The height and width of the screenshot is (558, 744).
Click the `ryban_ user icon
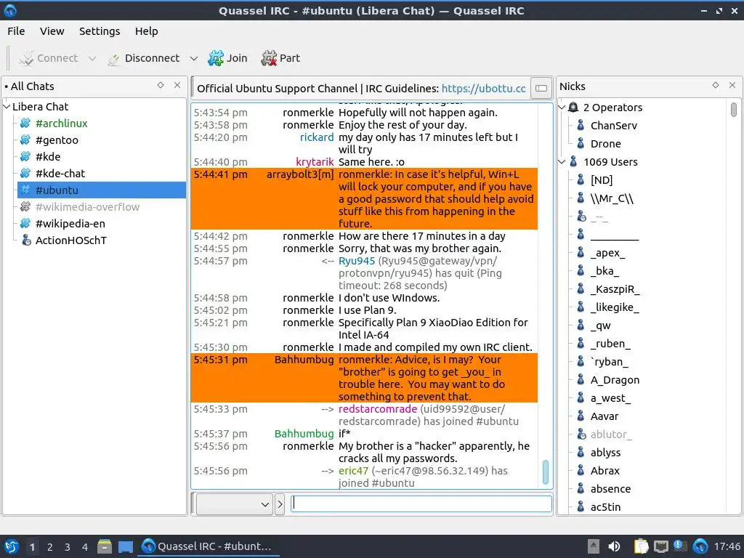click(581, 362)
